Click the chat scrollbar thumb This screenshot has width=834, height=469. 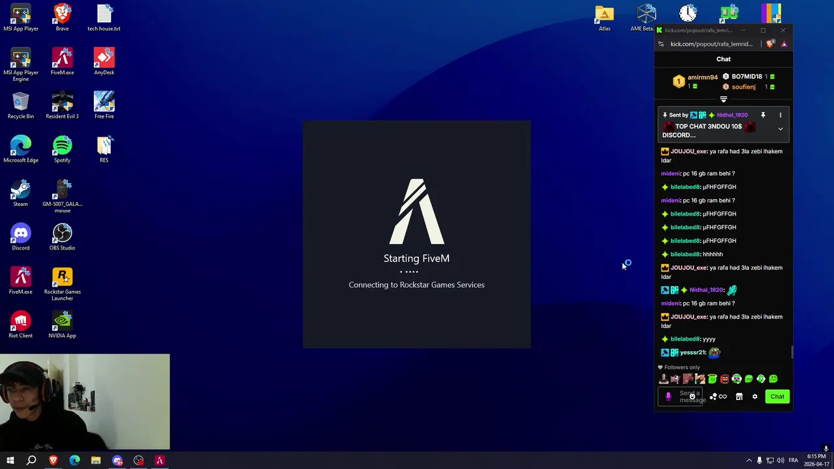pyautogui.click(x=792, y=352)
